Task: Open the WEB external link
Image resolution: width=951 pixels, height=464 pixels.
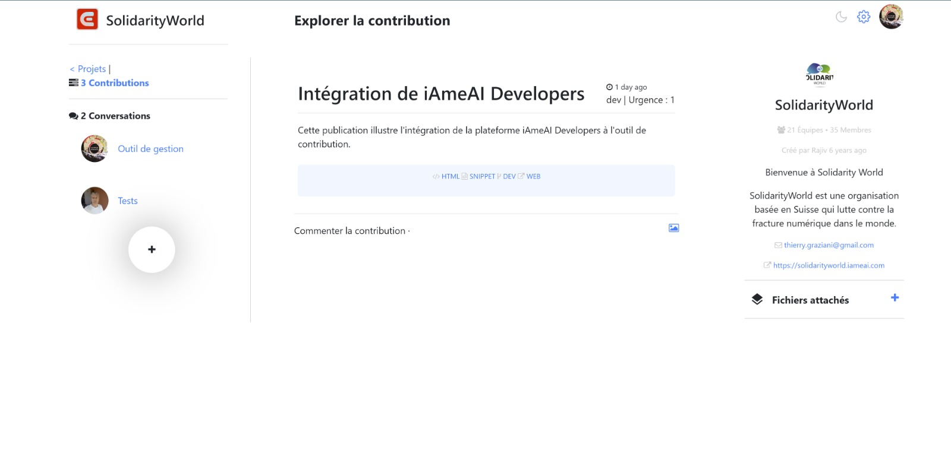Action: click(533, 176)
